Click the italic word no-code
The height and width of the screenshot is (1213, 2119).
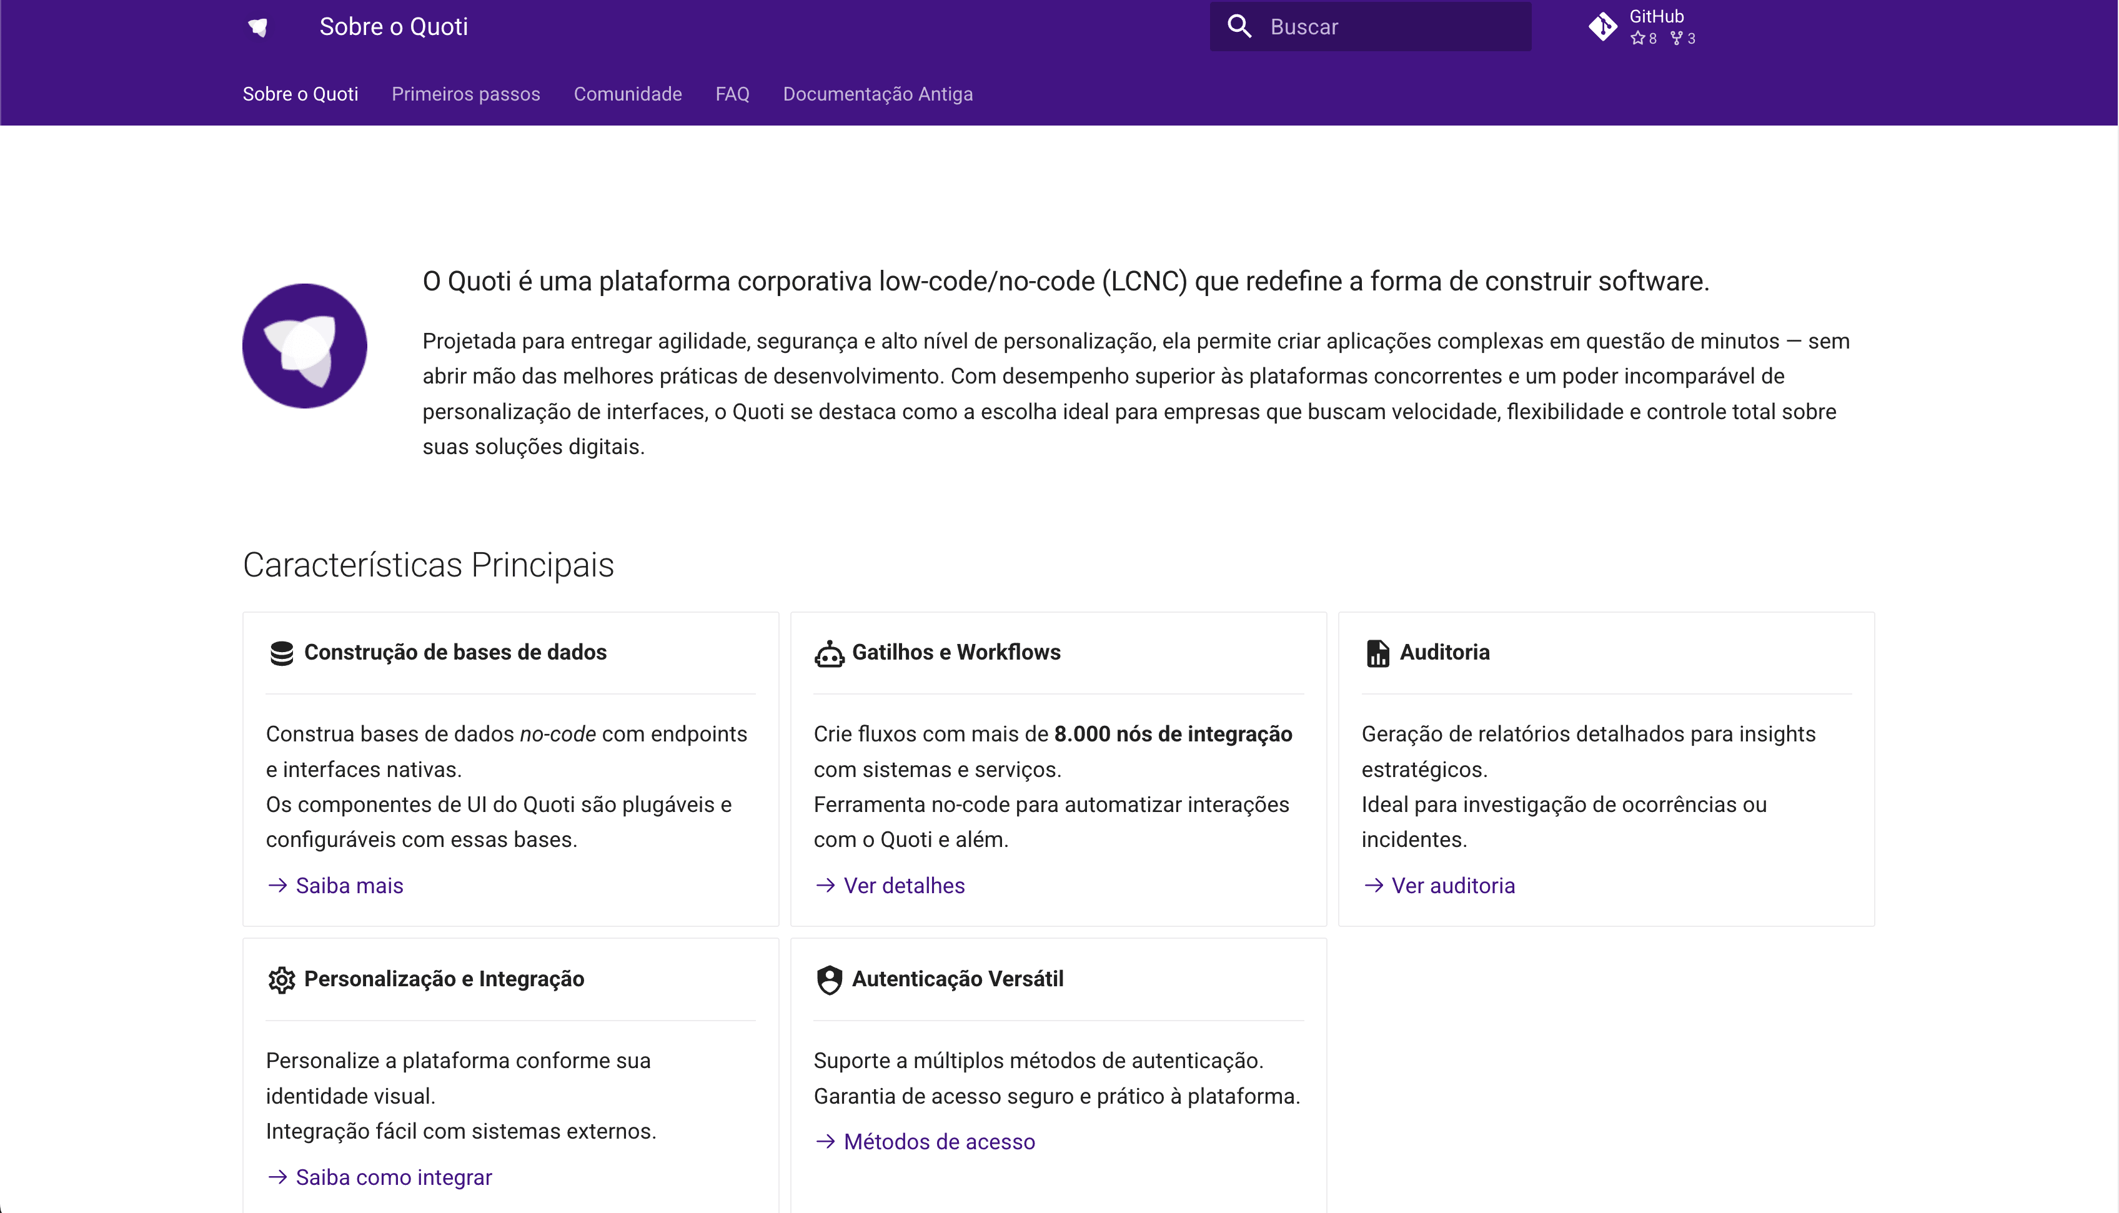pyautogui.click(x=558, y=734)
